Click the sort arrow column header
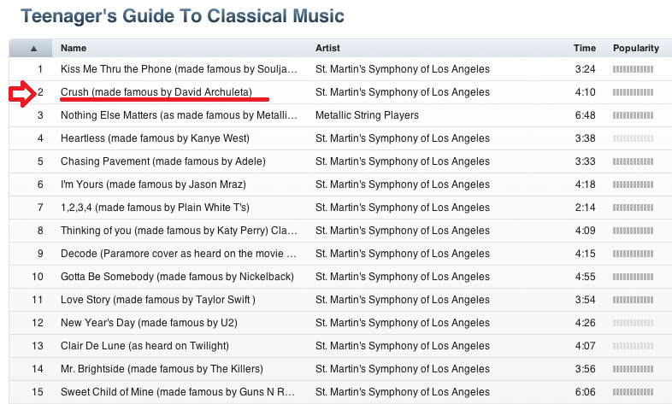Screen dimensions: 672x404 (32, 49)
